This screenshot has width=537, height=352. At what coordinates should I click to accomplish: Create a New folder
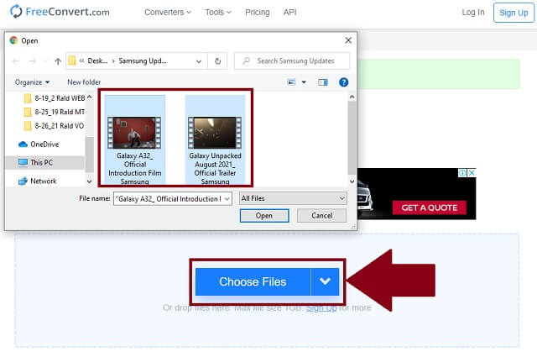[x=84, y=82]
